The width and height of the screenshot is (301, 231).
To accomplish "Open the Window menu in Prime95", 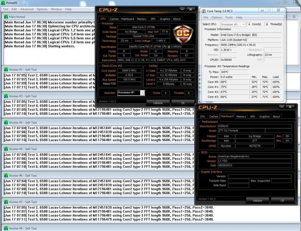I will coord(56,9).
